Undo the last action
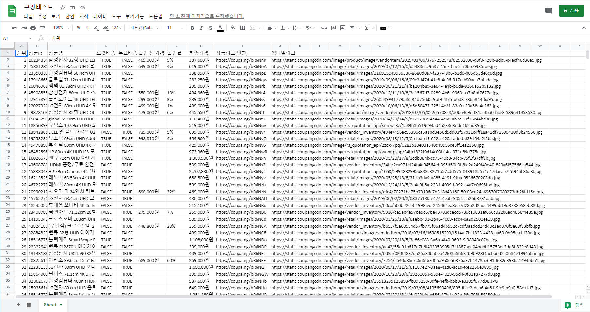Image resolution: width=590 pixels, height=312 pixels. click(14, 28)
